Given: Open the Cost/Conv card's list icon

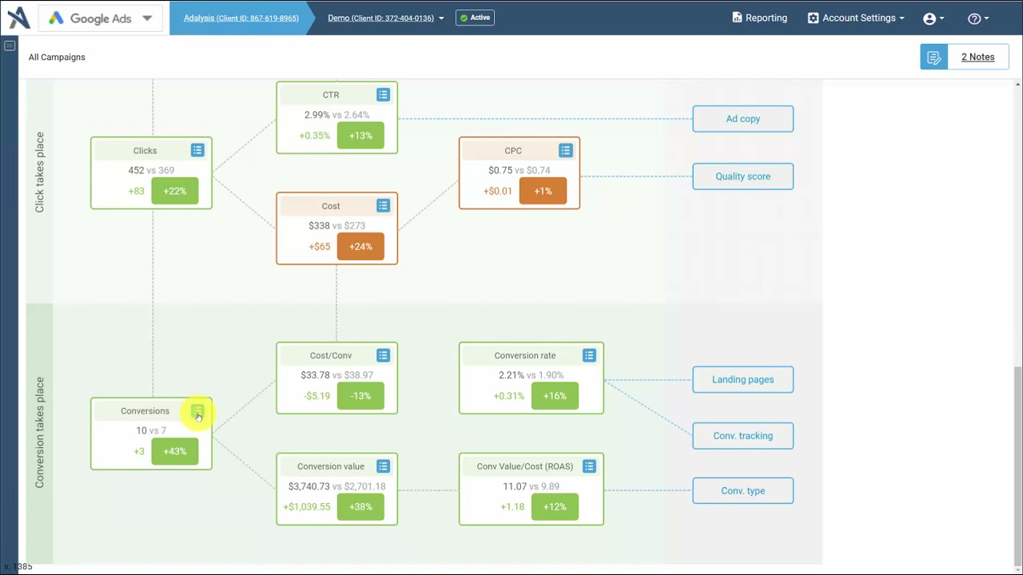Looking at the screenshot, I should pos(383,355).
